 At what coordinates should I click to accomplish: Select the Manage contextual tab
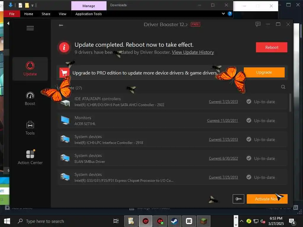click(89, 6)
